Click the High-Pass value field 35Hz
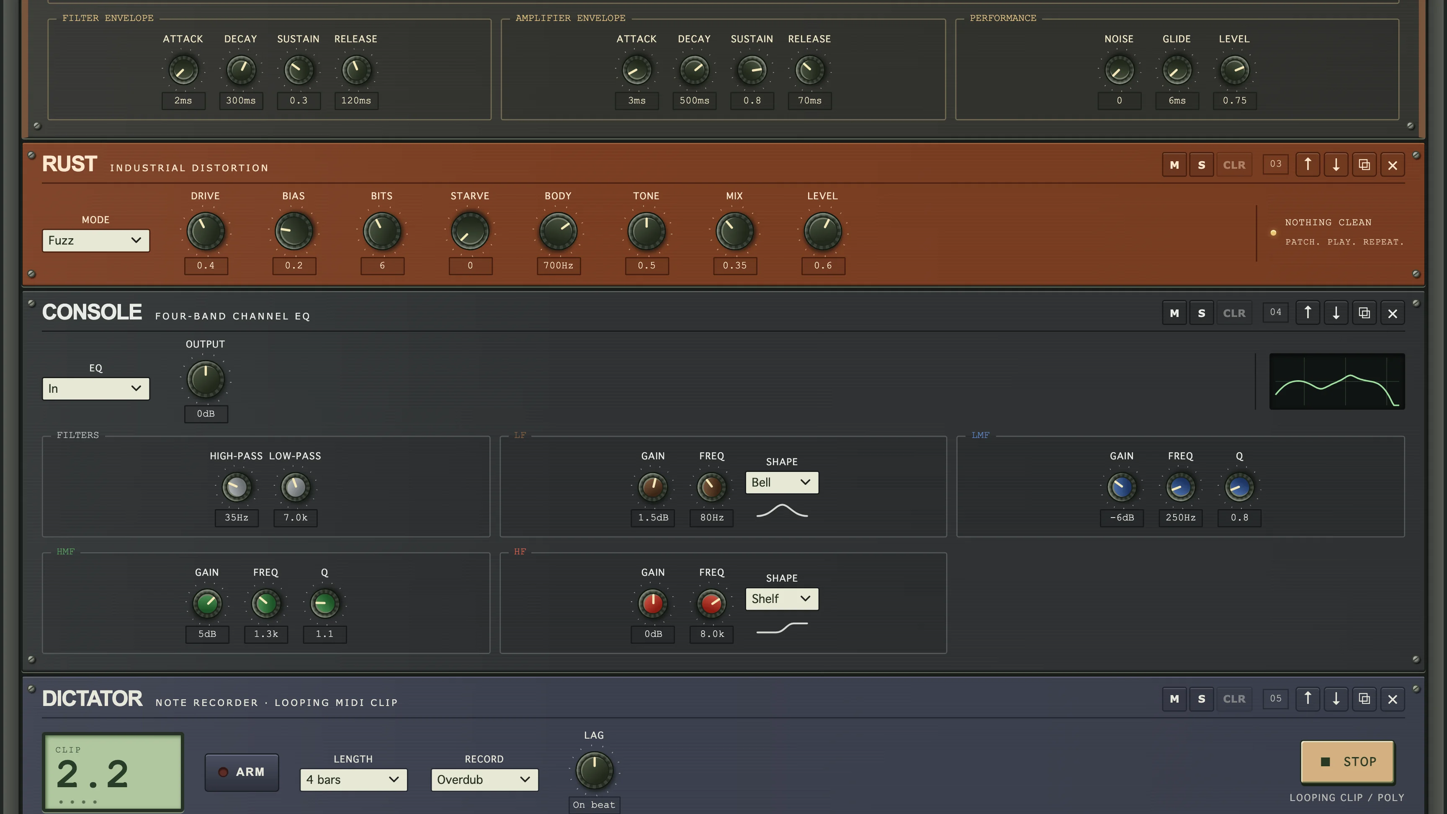1447x814 pixels. point(237,518)
